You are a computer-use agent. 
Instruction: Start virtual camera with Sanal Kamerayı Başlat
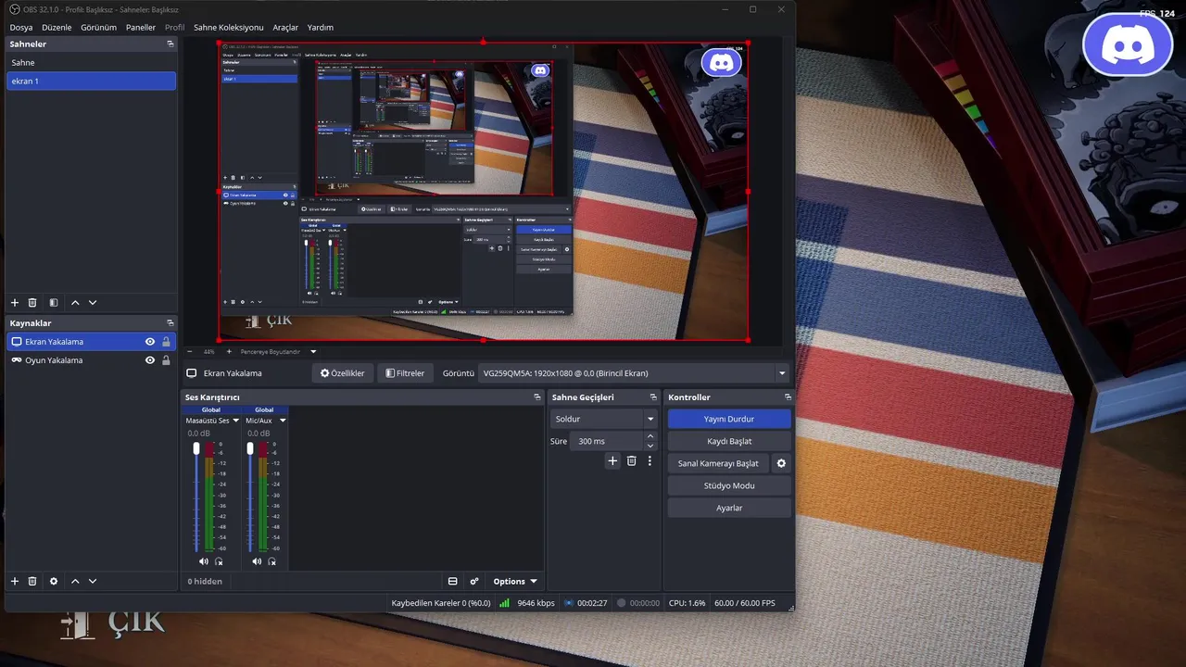[718, 463]
